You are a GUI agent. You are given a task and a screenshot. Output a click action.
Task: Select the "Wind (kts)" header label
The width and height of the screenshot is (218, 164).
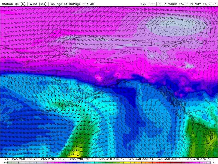[38, 4]
